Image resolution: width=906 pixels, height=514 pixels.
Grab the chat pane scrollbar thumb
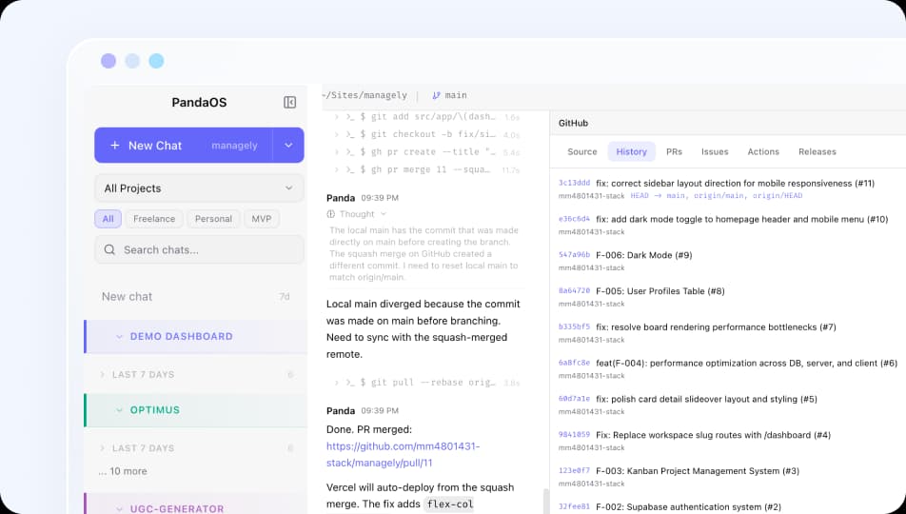click(546, 501)
